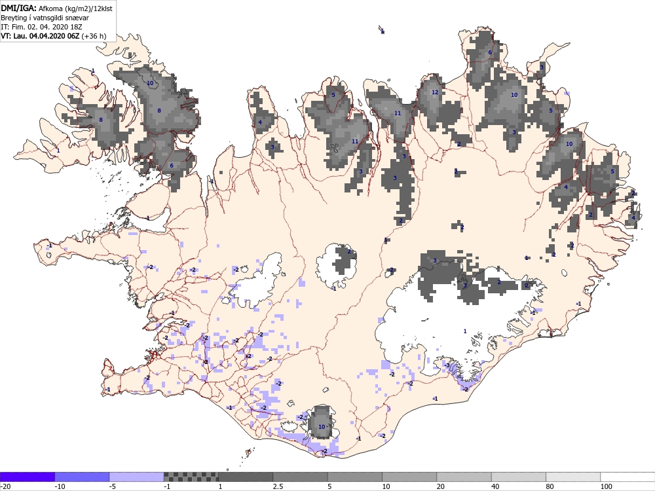
Task: Click the '80' legend scale label
Action: point(550,487)
